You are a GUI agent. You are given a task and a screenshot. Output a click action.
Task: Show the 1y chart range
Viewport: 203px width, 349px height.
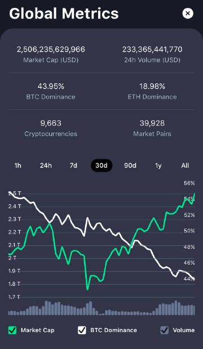coord(158,165)
